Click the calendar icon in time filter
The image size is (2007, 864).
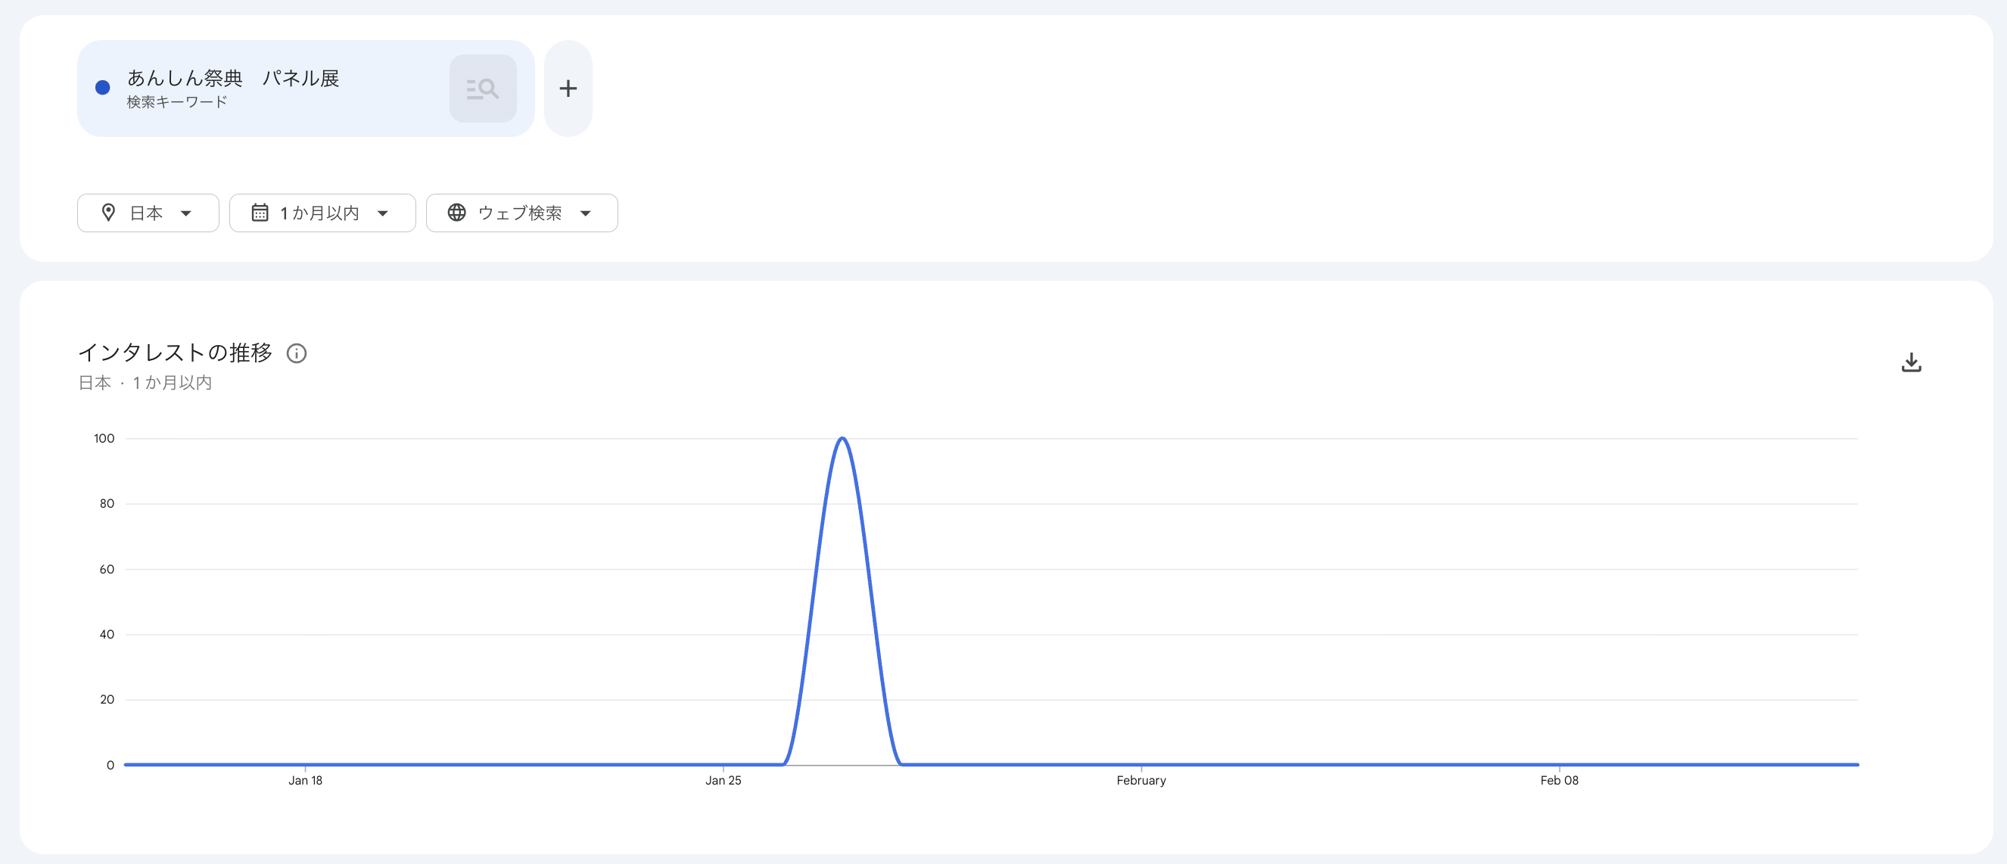pyautogui.click(x=260, y=213)
